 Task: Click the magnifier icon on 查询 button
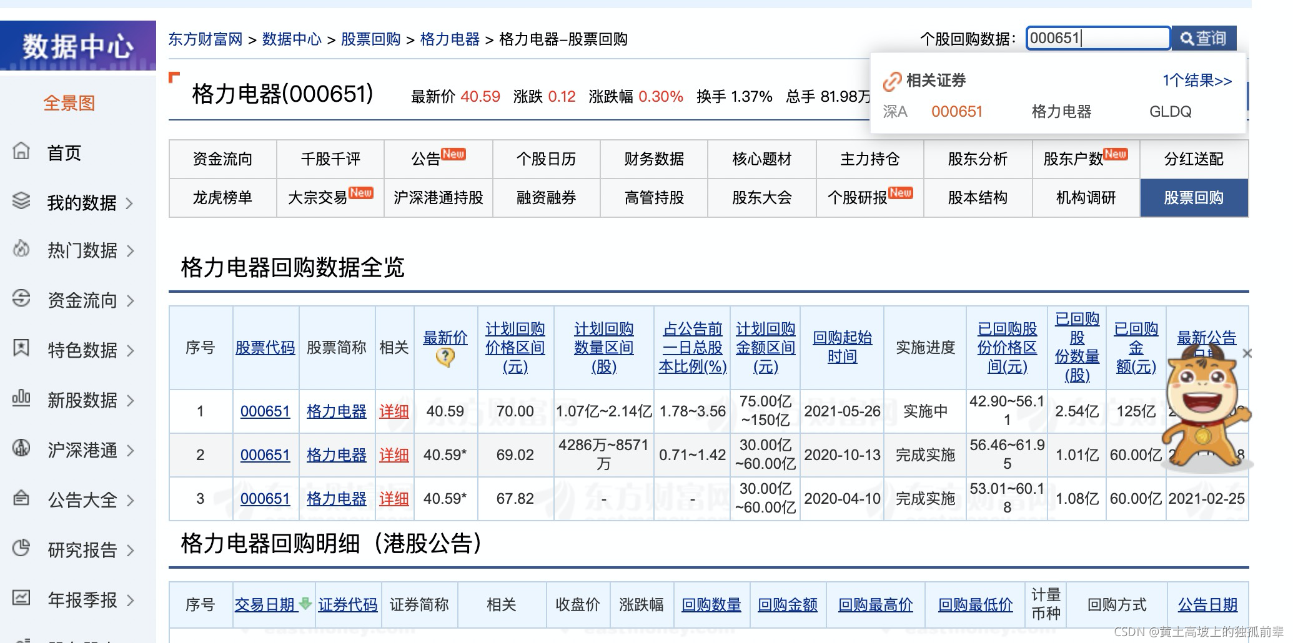(x=1186, y=38)
